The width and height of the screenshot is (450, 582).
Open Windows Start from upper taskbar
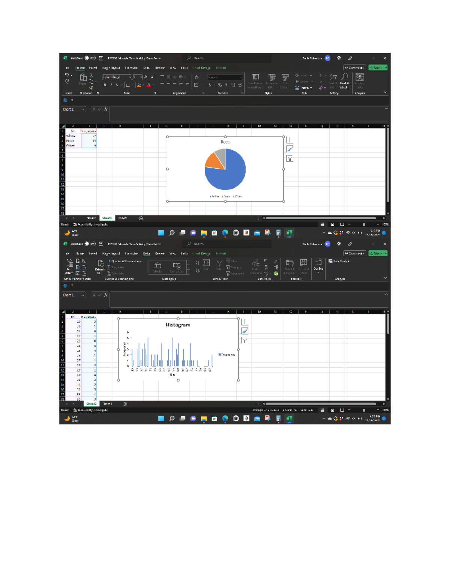point(161,233)
